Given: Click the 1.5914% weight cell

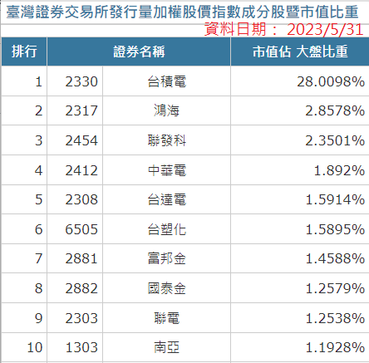Looking at the screenshot, I should [300, 199].
